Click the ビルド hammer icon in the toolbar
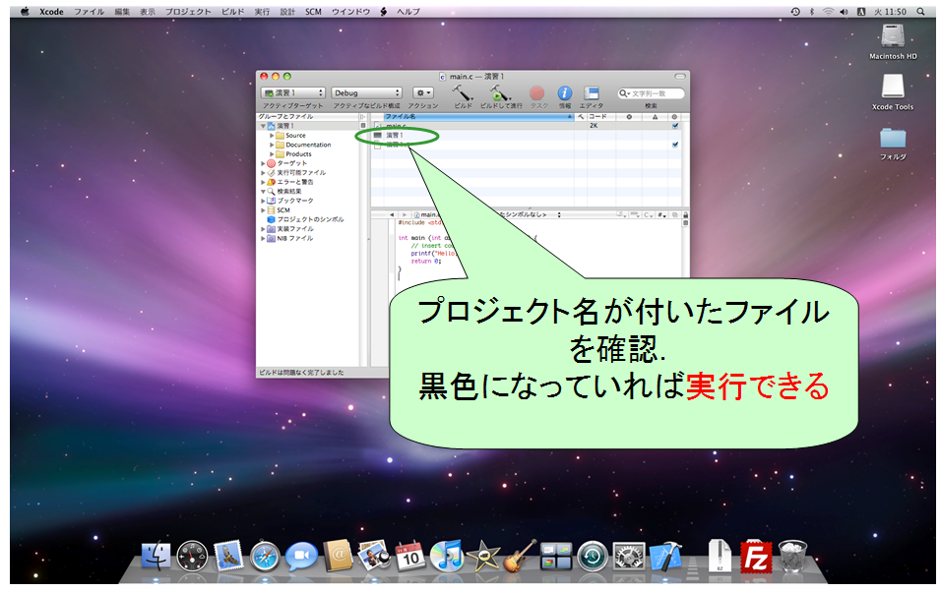 (x=462, y=93)
